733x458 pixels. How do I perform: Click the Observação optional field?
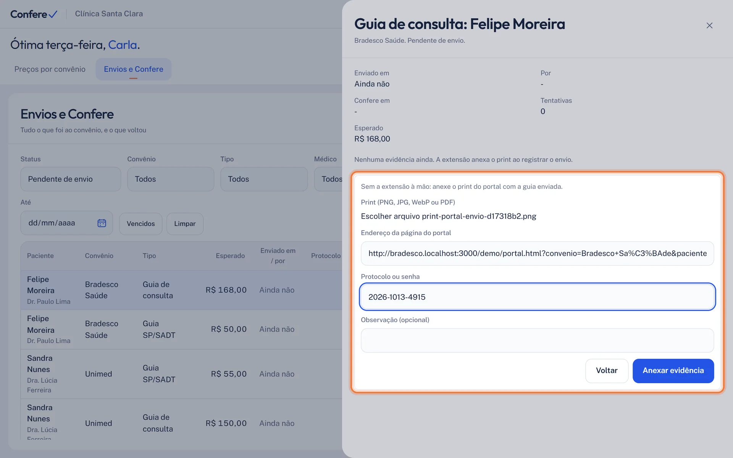[537, 340]
